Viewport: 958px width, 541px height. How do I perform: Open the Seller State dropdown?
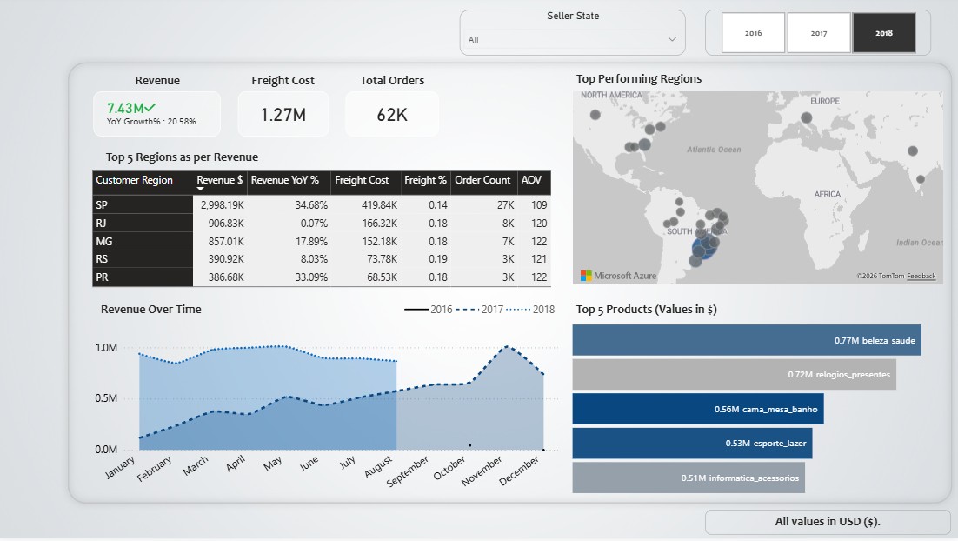(x=572, y=39)
